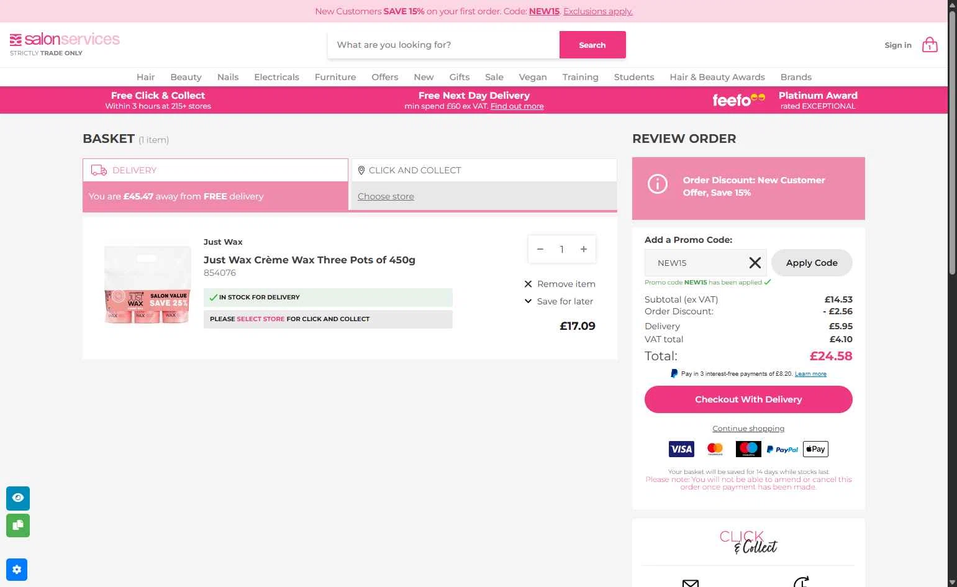Open Hair & Beauty Awards menu
957x587 pixels.
coord(717,77)
